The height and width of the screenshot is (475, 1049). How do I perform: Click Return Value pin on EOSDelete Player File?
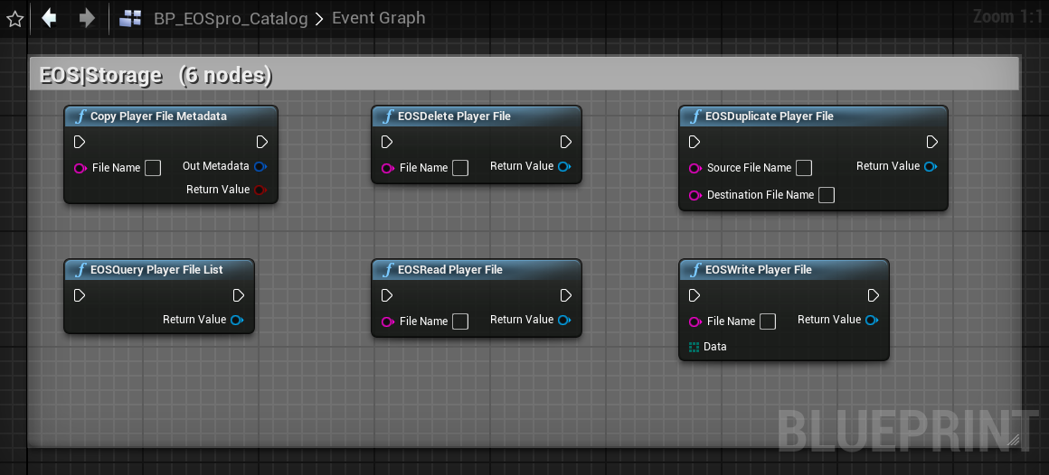coord(564,166)
